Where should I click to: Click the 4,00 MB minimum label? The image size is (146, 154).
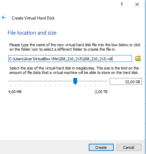pyautogui.click(x=15, y=92)
